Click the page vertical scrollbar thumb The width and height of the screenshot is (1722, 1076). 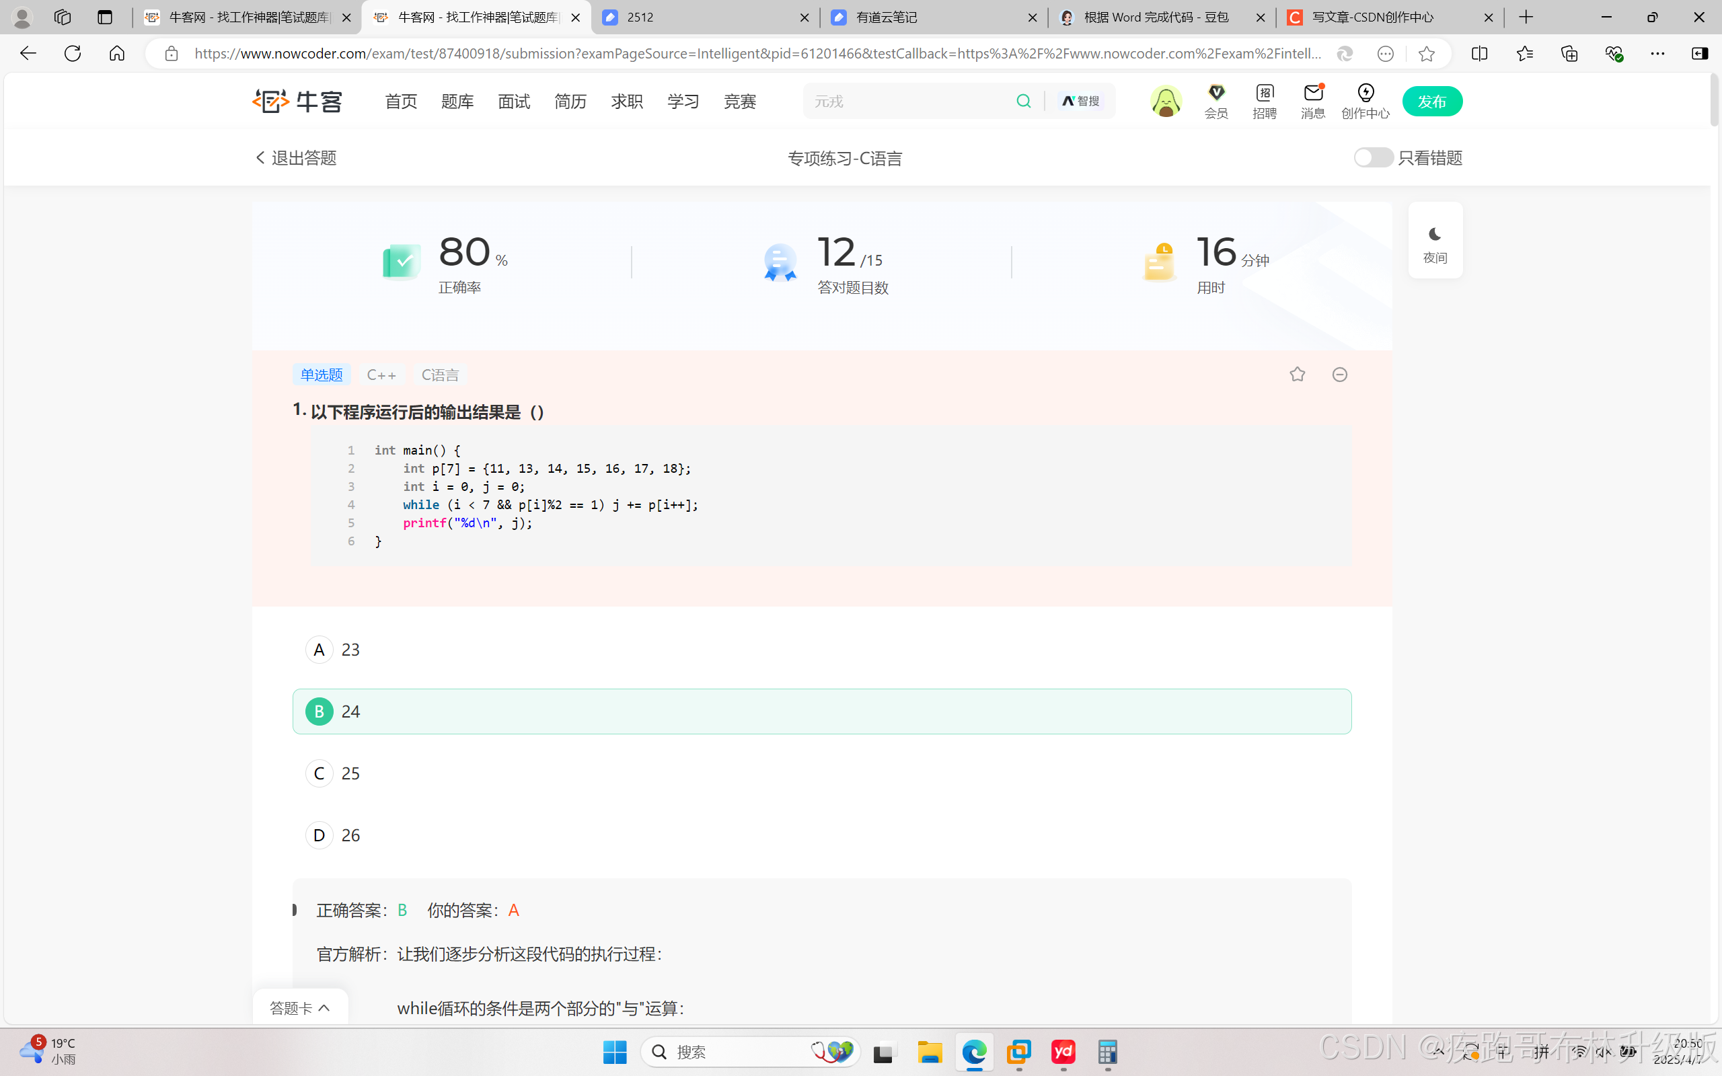[x=1714, y=100]
